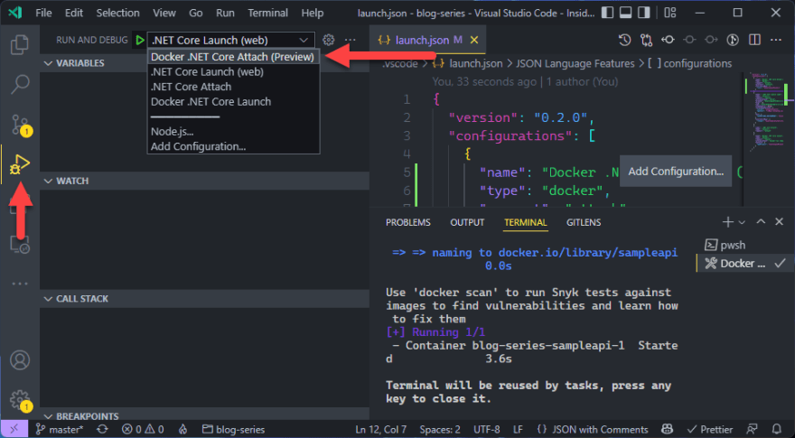Click Prettier status bar item
Viewport: 795px width, 438px height.
coord(709,429)
